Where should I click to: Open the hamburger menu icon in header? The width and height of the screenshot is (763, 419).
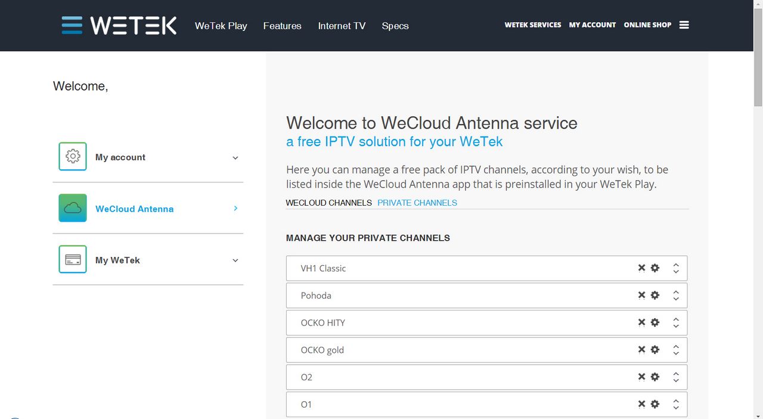point(684,25)
